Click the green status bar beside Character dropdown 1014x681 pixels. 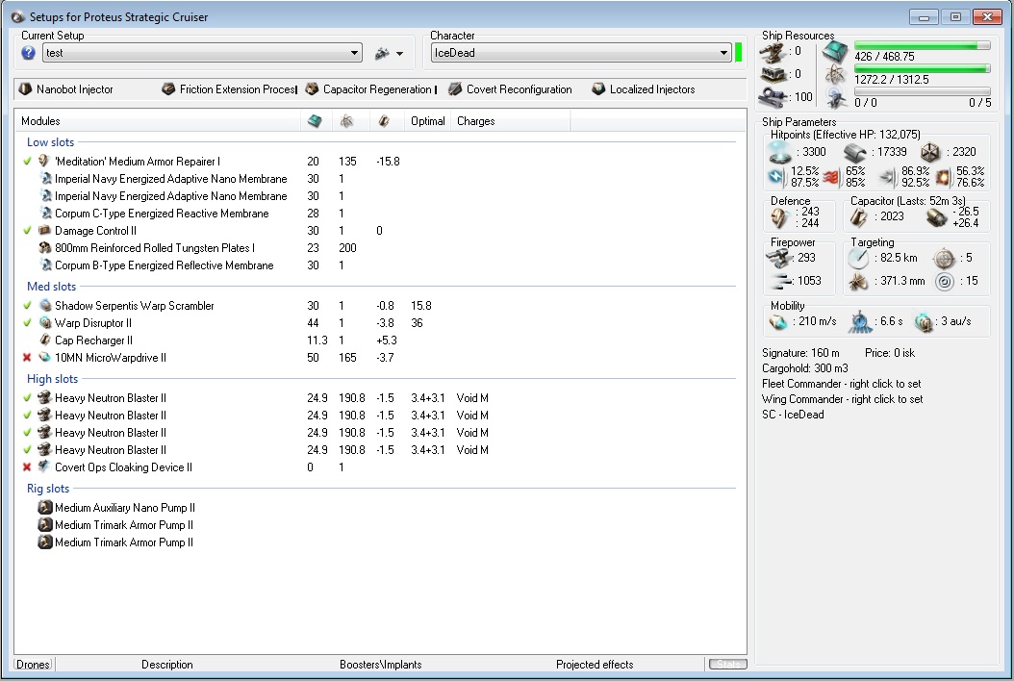pos(738,52)
